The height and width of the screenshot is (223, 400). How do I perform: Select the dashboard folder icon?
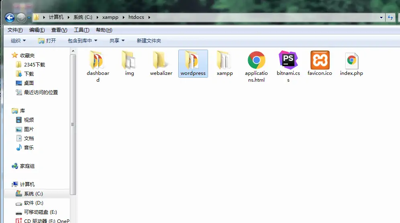96,60
